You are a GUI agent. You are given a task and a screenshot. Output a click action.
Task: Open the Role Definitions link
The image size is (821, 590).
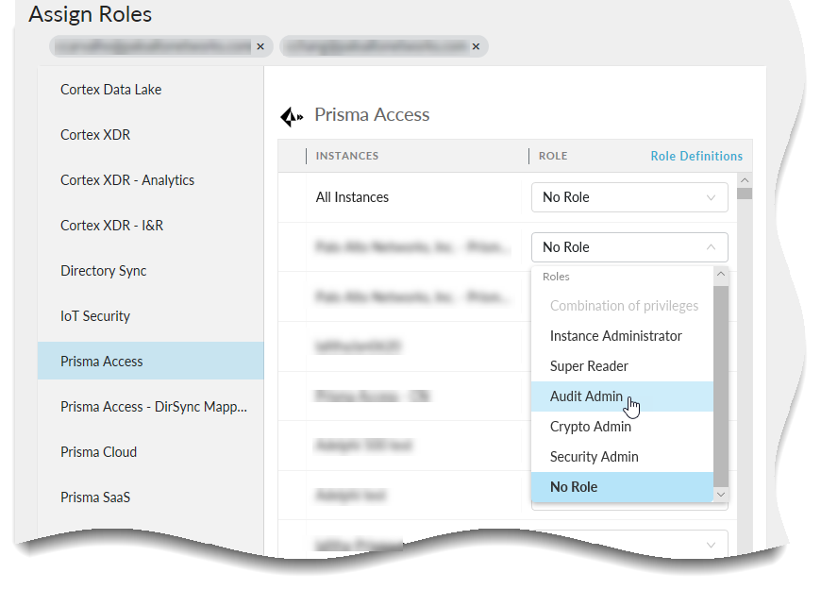pyautogui.click(x=695, y=156)
